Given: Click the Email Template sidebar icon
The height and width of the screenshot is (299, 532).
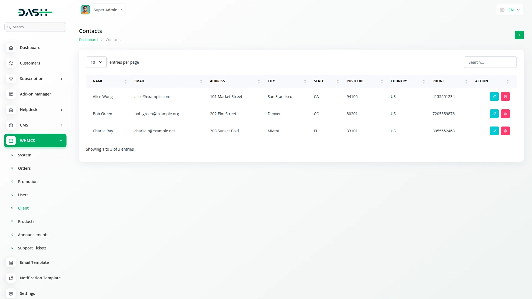Looking at the screenshot, I should [11, 262].
